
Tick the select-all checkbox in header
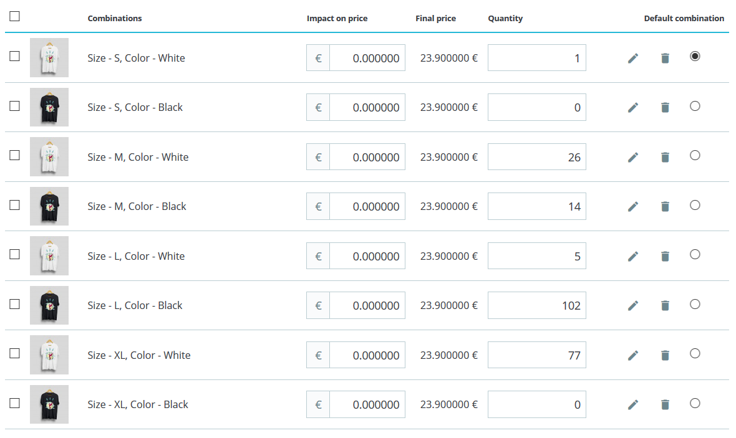pos(15,16)
